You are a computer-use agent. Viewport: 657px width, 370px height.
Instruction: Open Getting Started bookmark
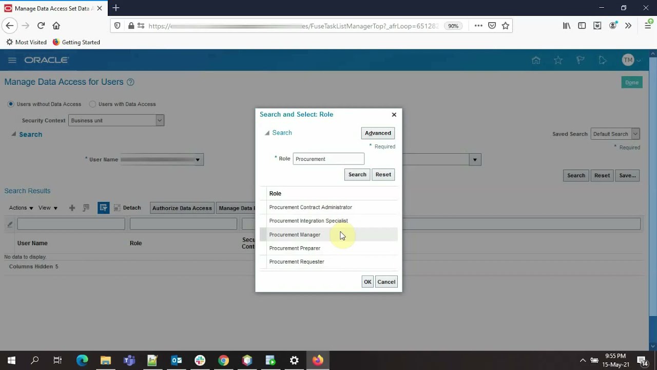[76, 42]
